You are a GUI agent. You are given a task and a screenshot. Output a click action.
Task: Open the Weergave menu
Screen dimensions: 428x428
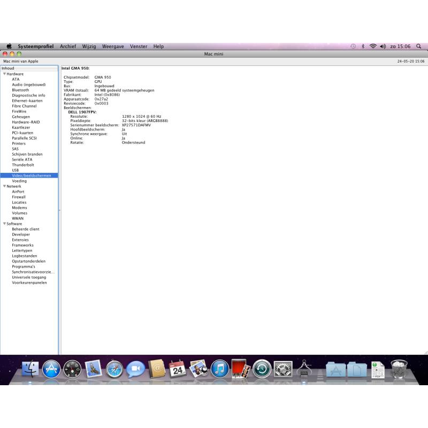click(113, 47)
